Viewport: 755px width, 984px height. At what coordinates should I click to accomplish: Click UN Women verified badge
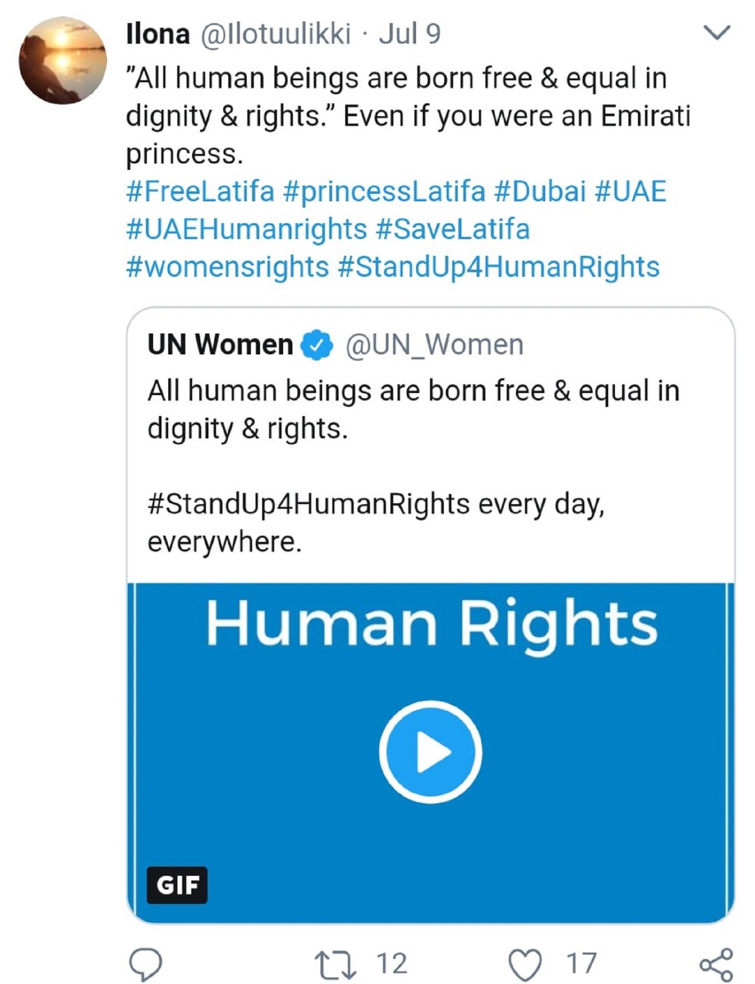click(x=317, y=345)
